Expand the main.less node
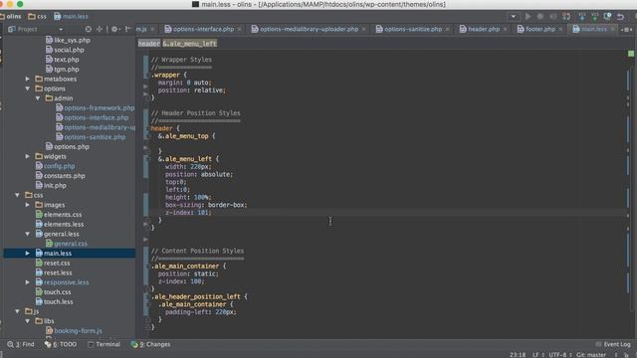 coord(28,254)
